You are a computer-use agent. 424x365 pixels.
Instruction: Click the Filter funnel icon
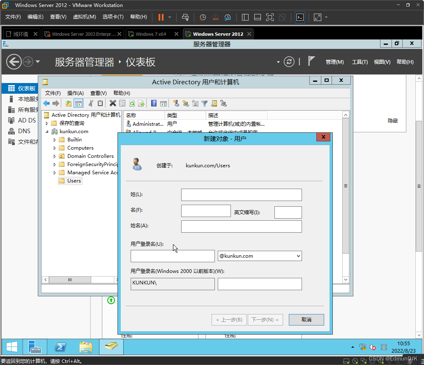point(205,103)
